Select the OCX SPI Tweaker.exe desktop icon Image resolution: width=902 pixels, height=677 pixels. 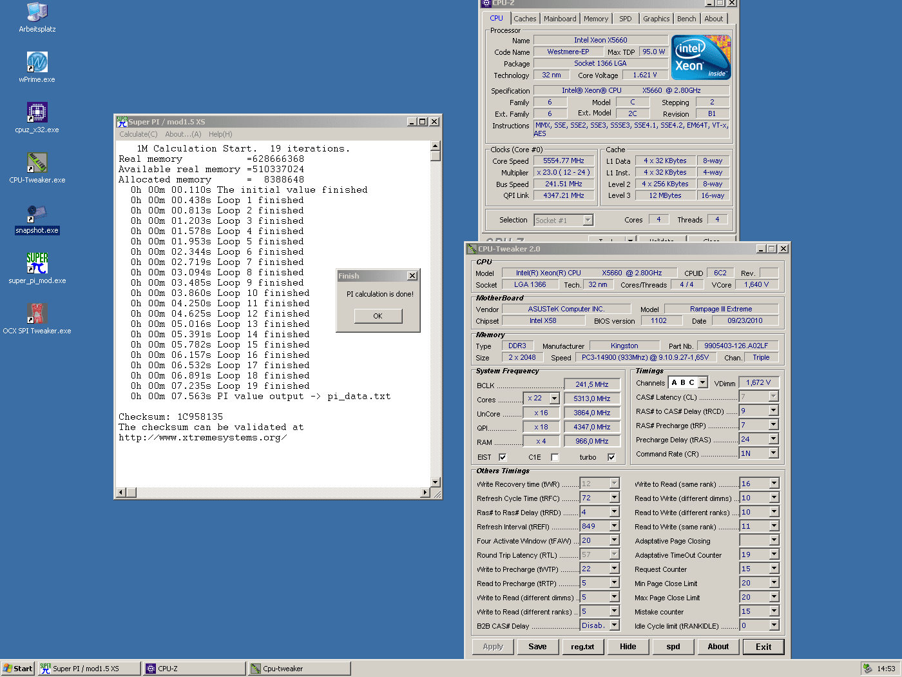(x=37, y=319)
